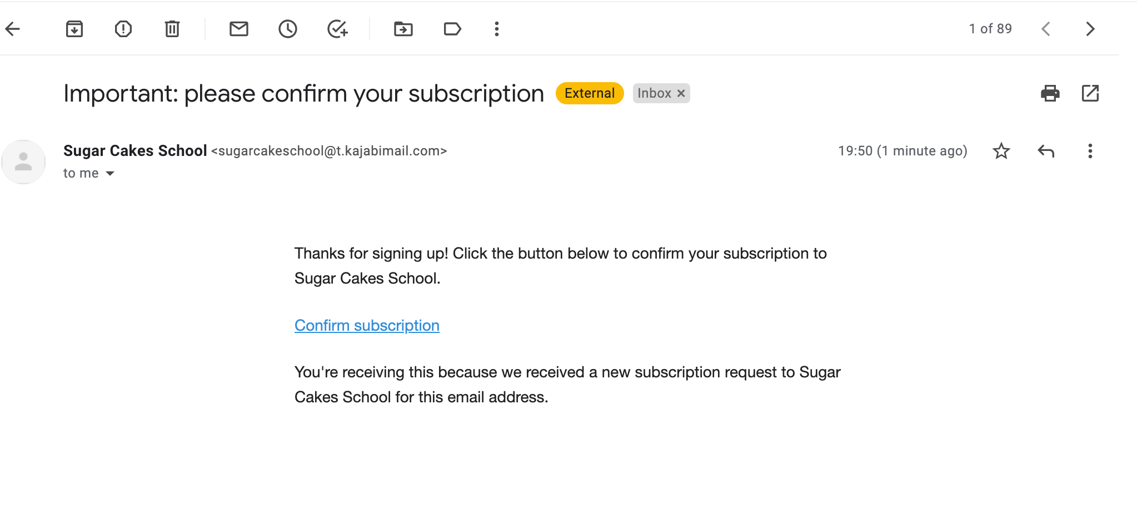Open message More options three-dot menu
Viewport: 1137px width, 510px height.
point(1090,151)
